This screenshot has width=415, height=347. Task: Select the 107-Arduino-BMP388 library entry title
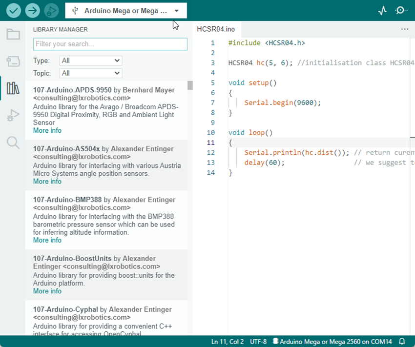(x=67, y=200)
